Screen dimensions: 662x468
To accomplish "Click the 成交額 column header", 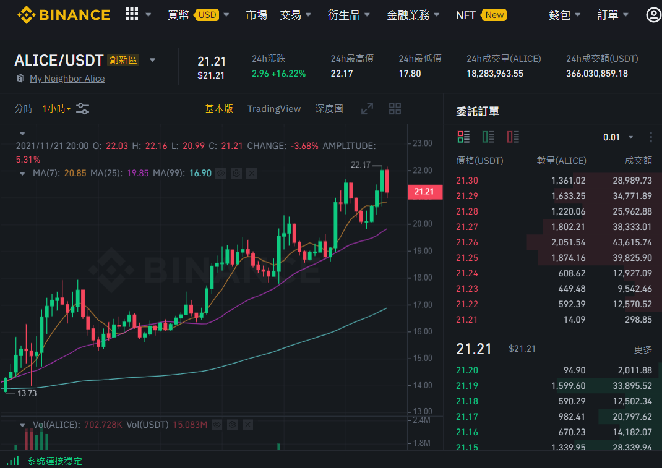I will pos(638,160).
